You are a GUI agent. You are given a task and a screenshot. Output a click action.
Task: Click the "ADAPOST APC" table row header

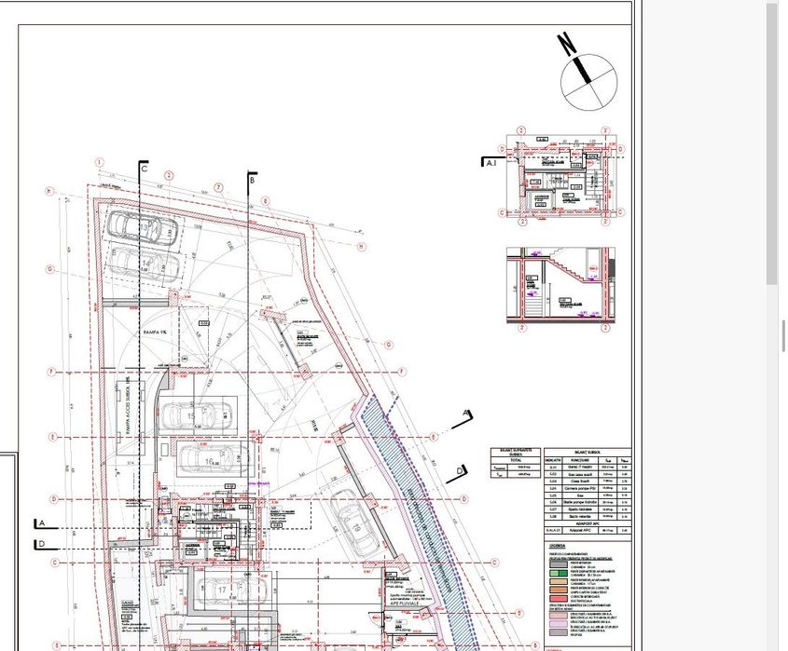tap(588, 523)
